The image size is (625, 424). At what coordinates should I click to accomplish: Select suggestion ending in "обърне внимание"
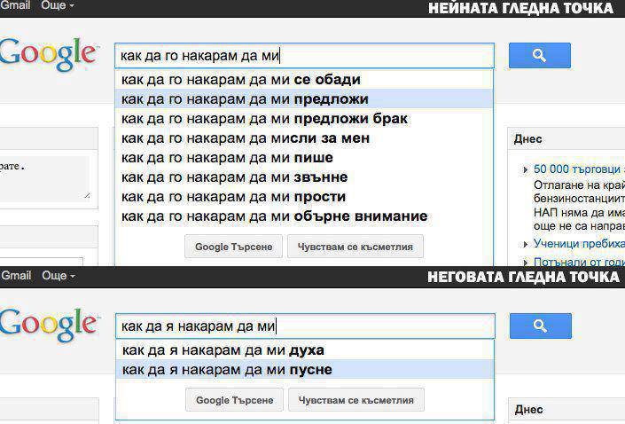pyautogui.click(x=304, y=216)
